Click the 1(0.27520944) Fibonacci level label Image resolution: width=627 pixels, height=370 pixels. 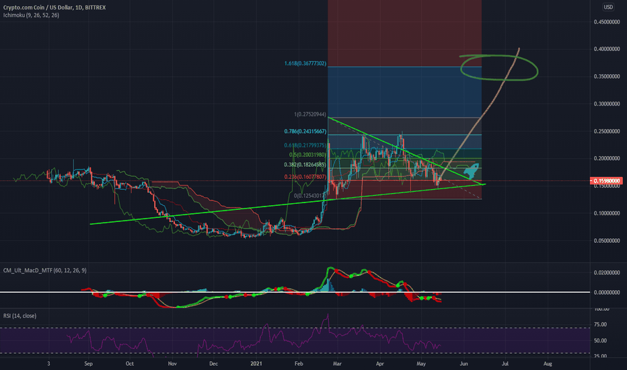point(310,114)
